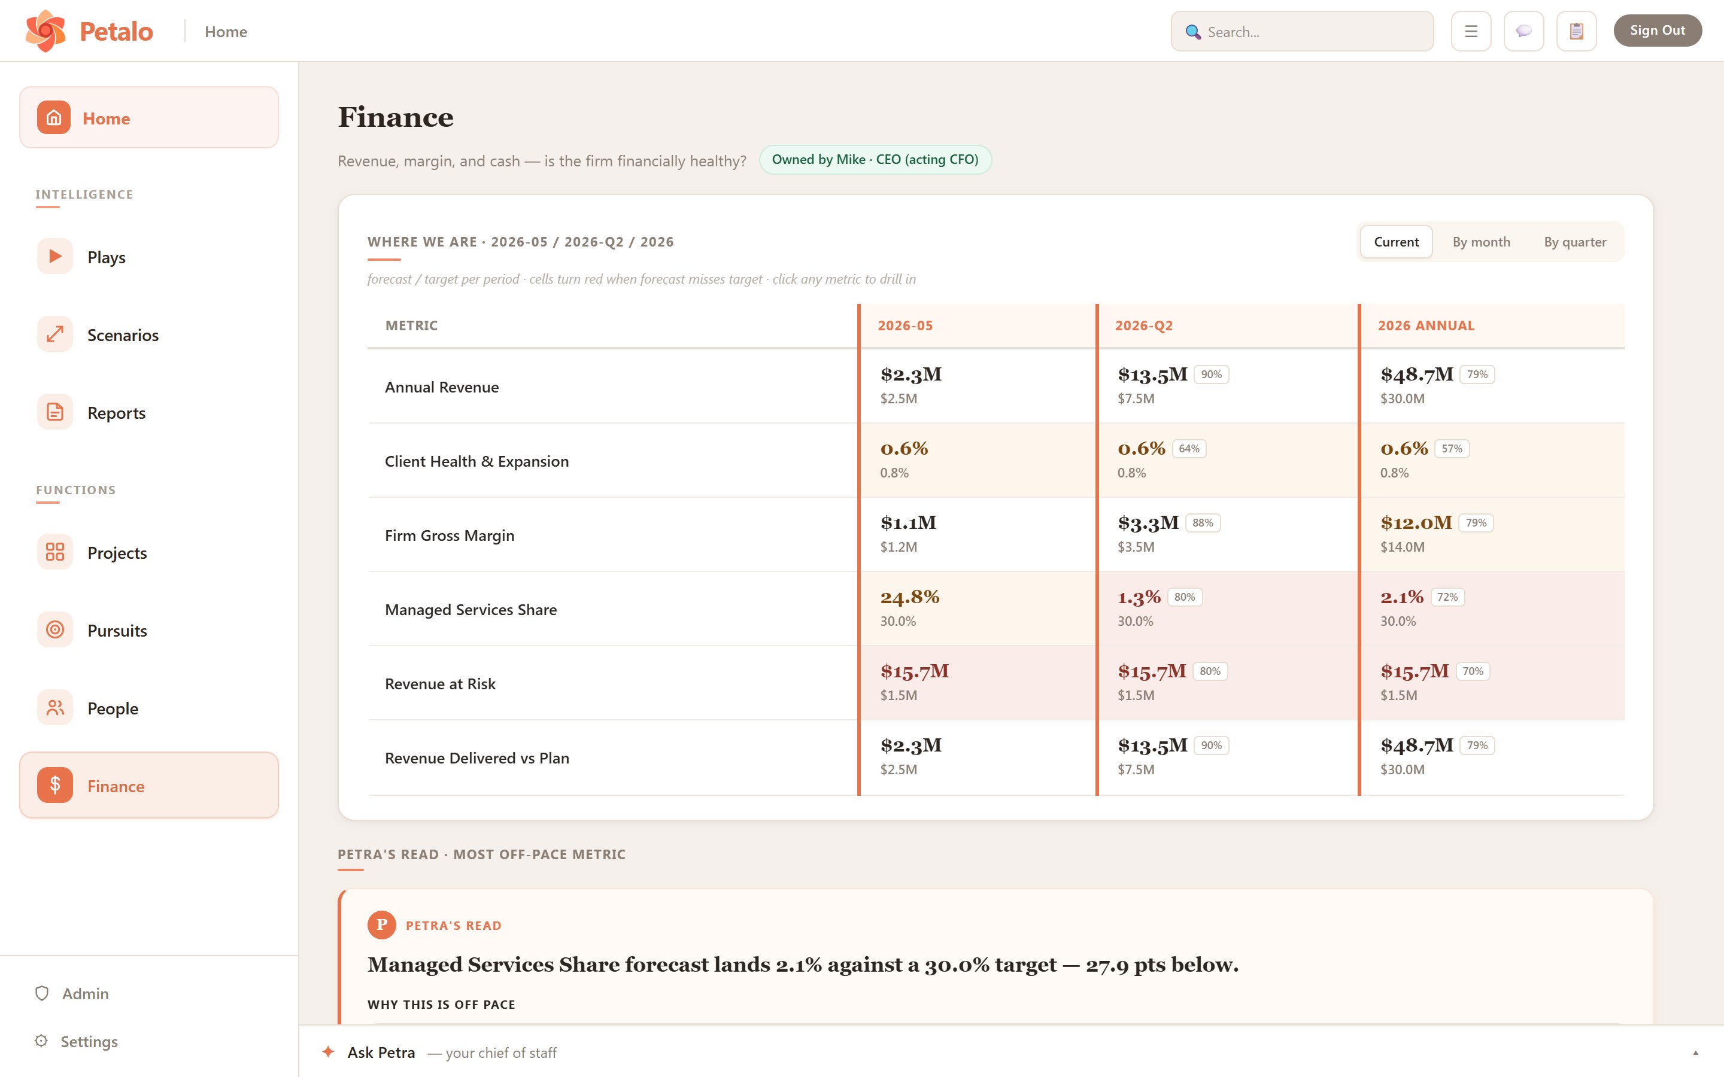Click Firm Gross Margin 88% badge
Image resolution: width=1724 pixels, height=1077 pixels.
(x=1203, y=523)
